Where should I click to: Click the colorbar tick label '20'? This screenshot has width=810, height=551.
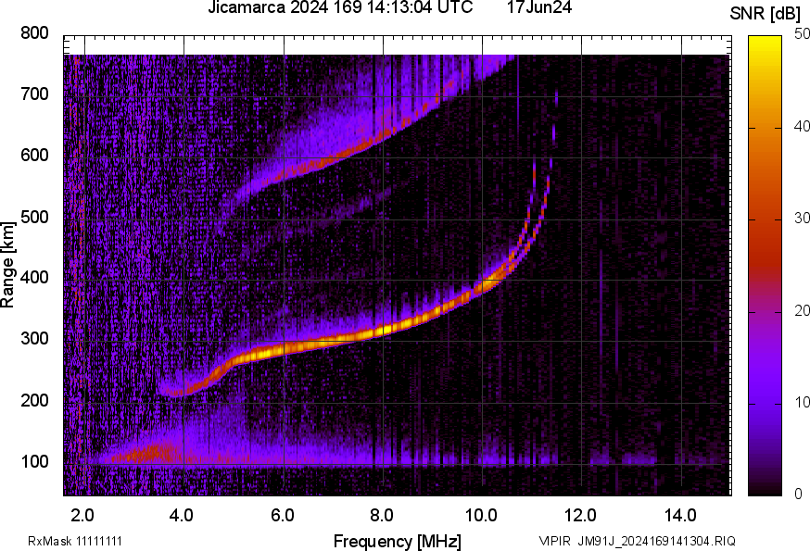[802, 310]
